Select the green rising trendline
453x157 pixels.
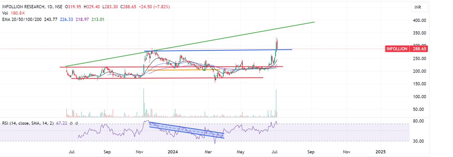coord(190,44)
